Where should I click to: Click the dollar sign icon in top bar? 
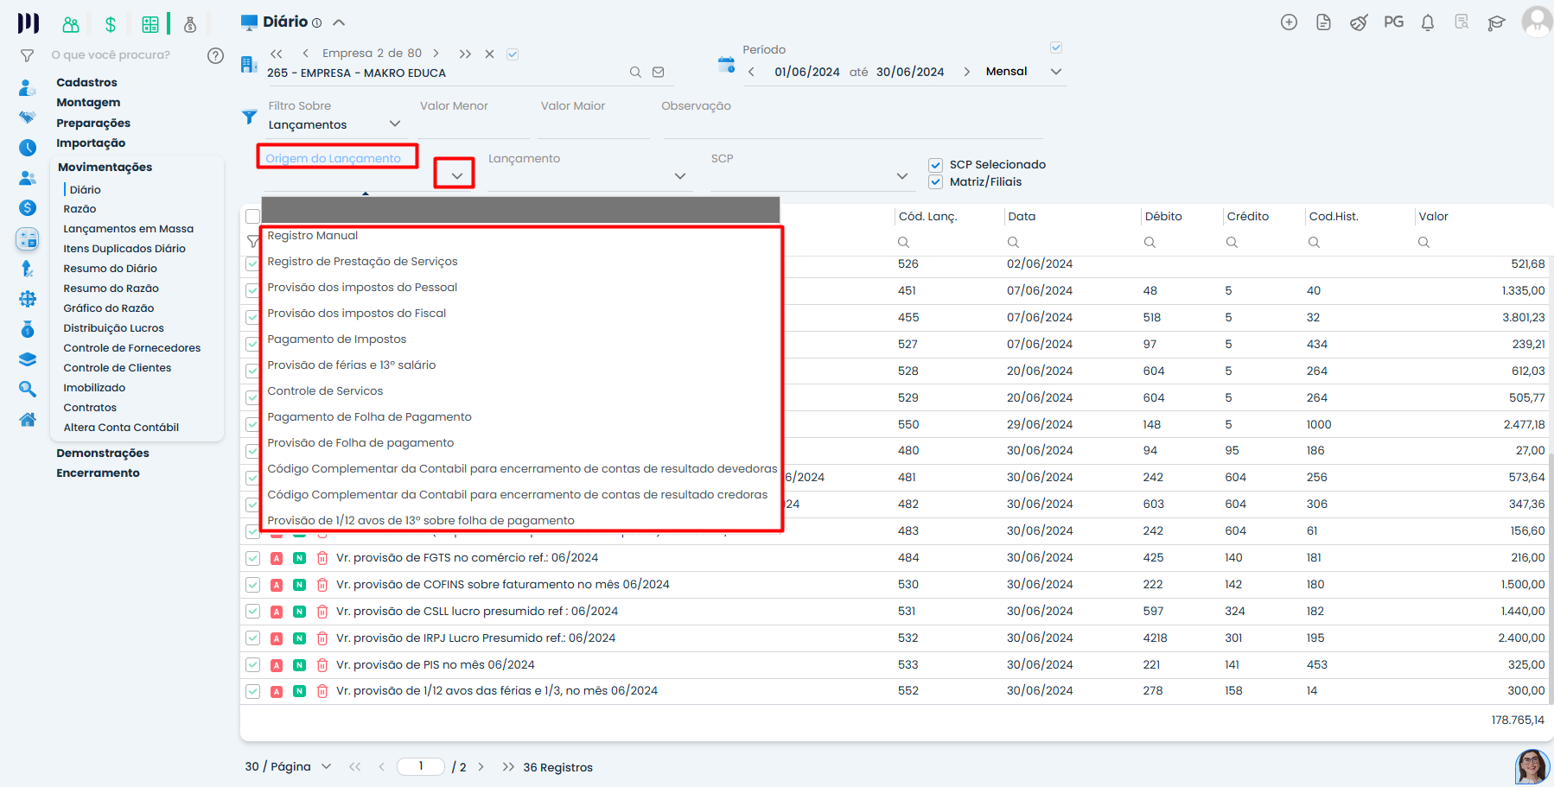(x=111, y=24)
